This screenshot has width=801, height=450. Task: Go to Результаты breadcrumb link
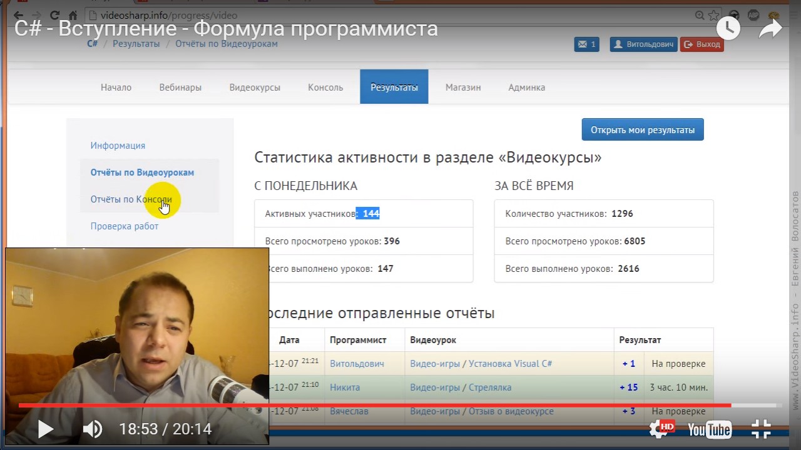[x=136, y=44]
